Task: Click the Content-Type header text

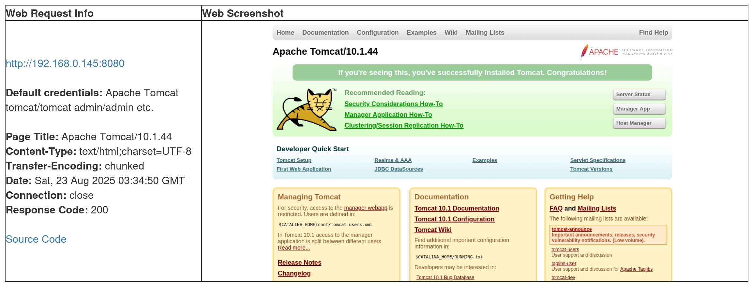Action: tap(98, 151)
